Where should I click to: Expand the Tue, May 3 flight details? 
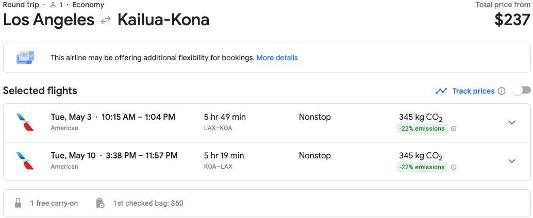pos(512,122)
